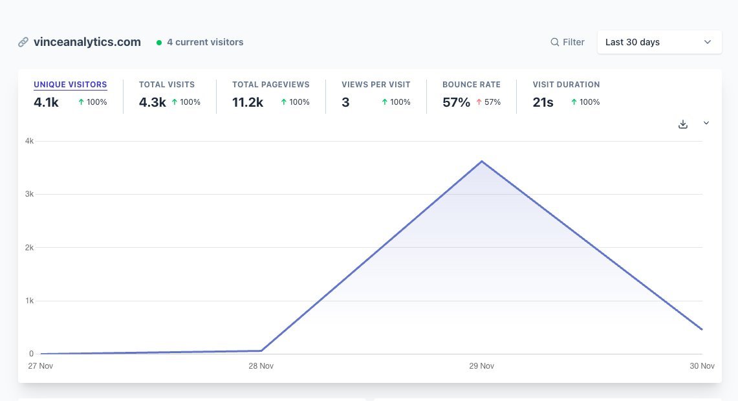Image resolution: width=738 pixels, height=401 pixels.
Task: Show the Total Pageviews graph
Action: point(270,85)
